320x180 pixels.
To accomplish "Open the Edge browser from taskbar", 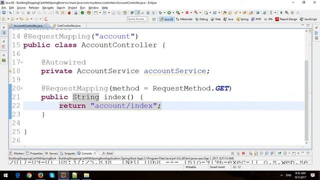I will point(17,175).
